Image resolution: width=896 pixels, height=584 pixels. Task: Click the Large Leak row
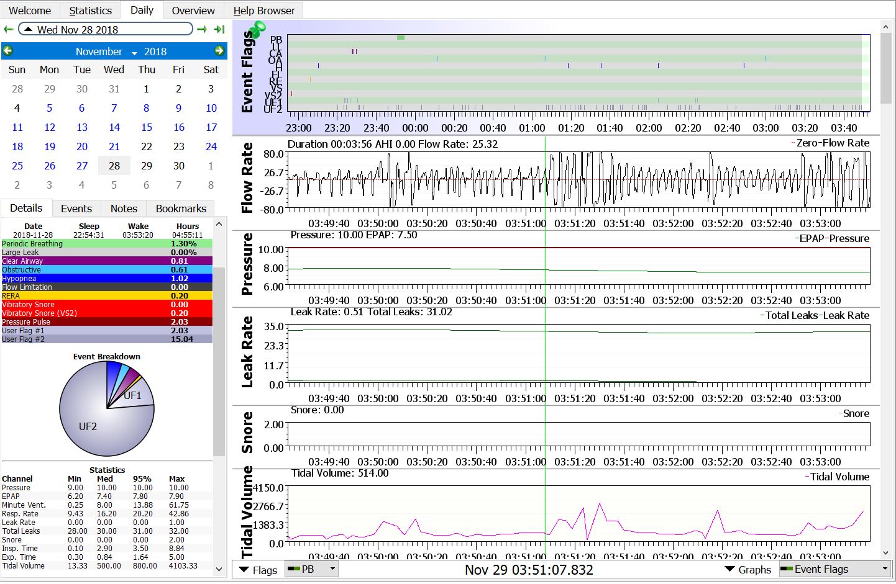point(107,253)
